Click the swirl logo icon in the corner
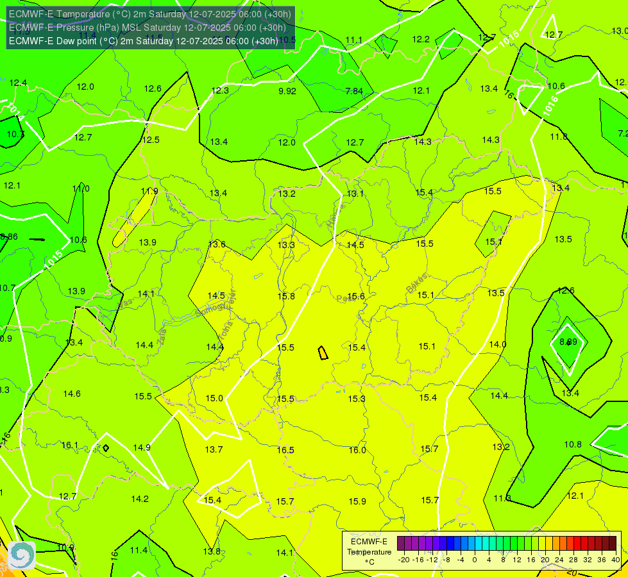628x577 pixels. coord(22,555)
